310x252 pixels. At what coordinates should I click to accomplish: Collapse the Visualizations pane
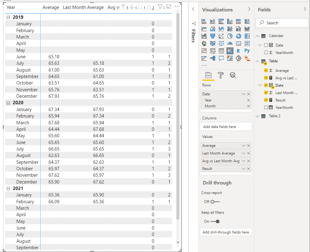[x=249, y=9]
